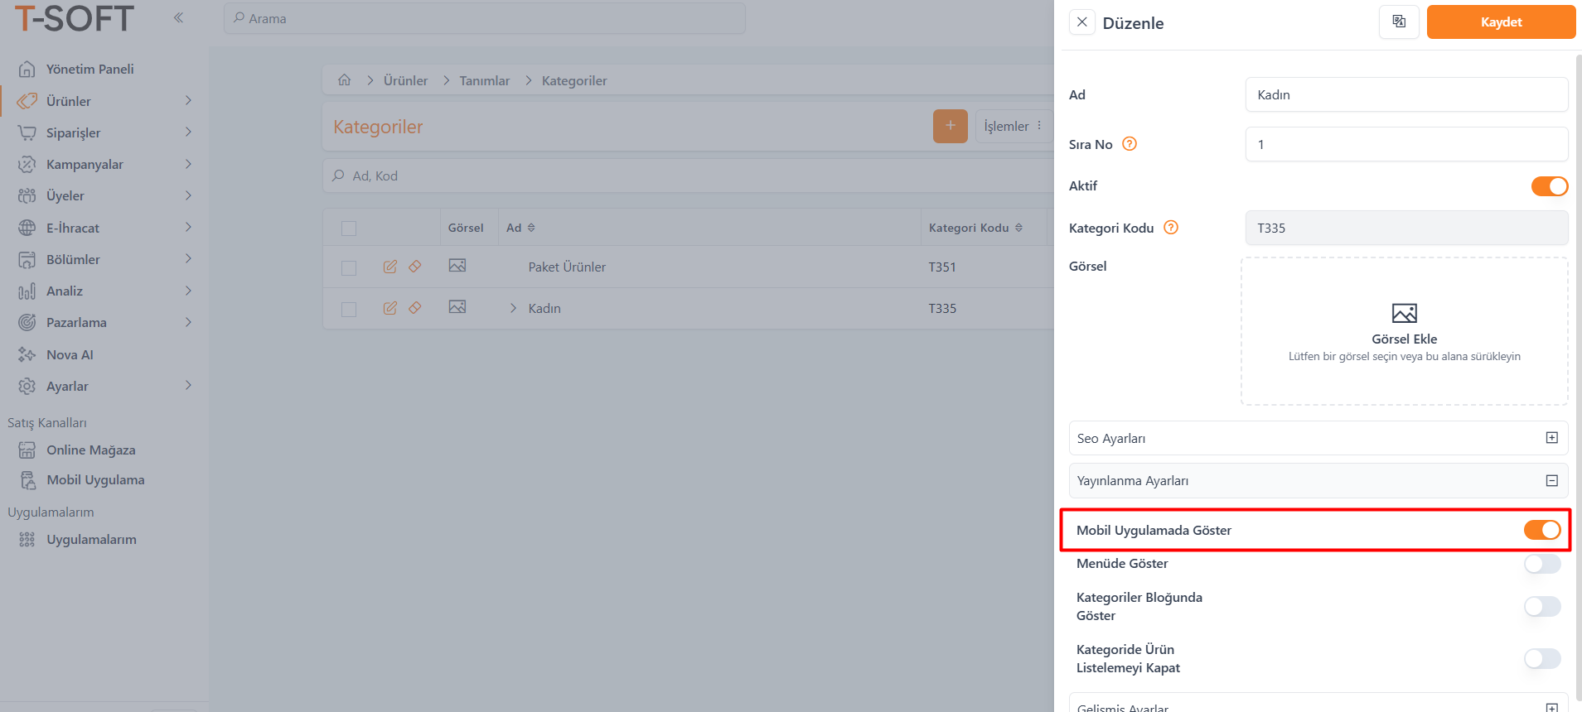Image resolution: width=1582 pixels, height=712 pixels.
Task: Click edit icon for Kadın row
Action: tap(390, 308)
